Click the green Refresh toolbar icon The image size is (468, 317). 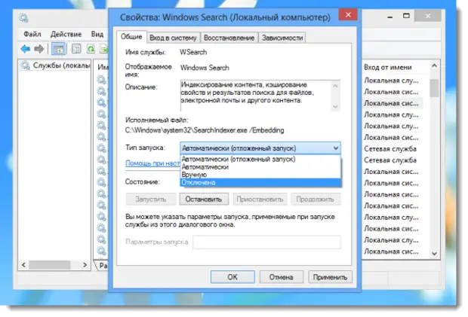(91, 49)
